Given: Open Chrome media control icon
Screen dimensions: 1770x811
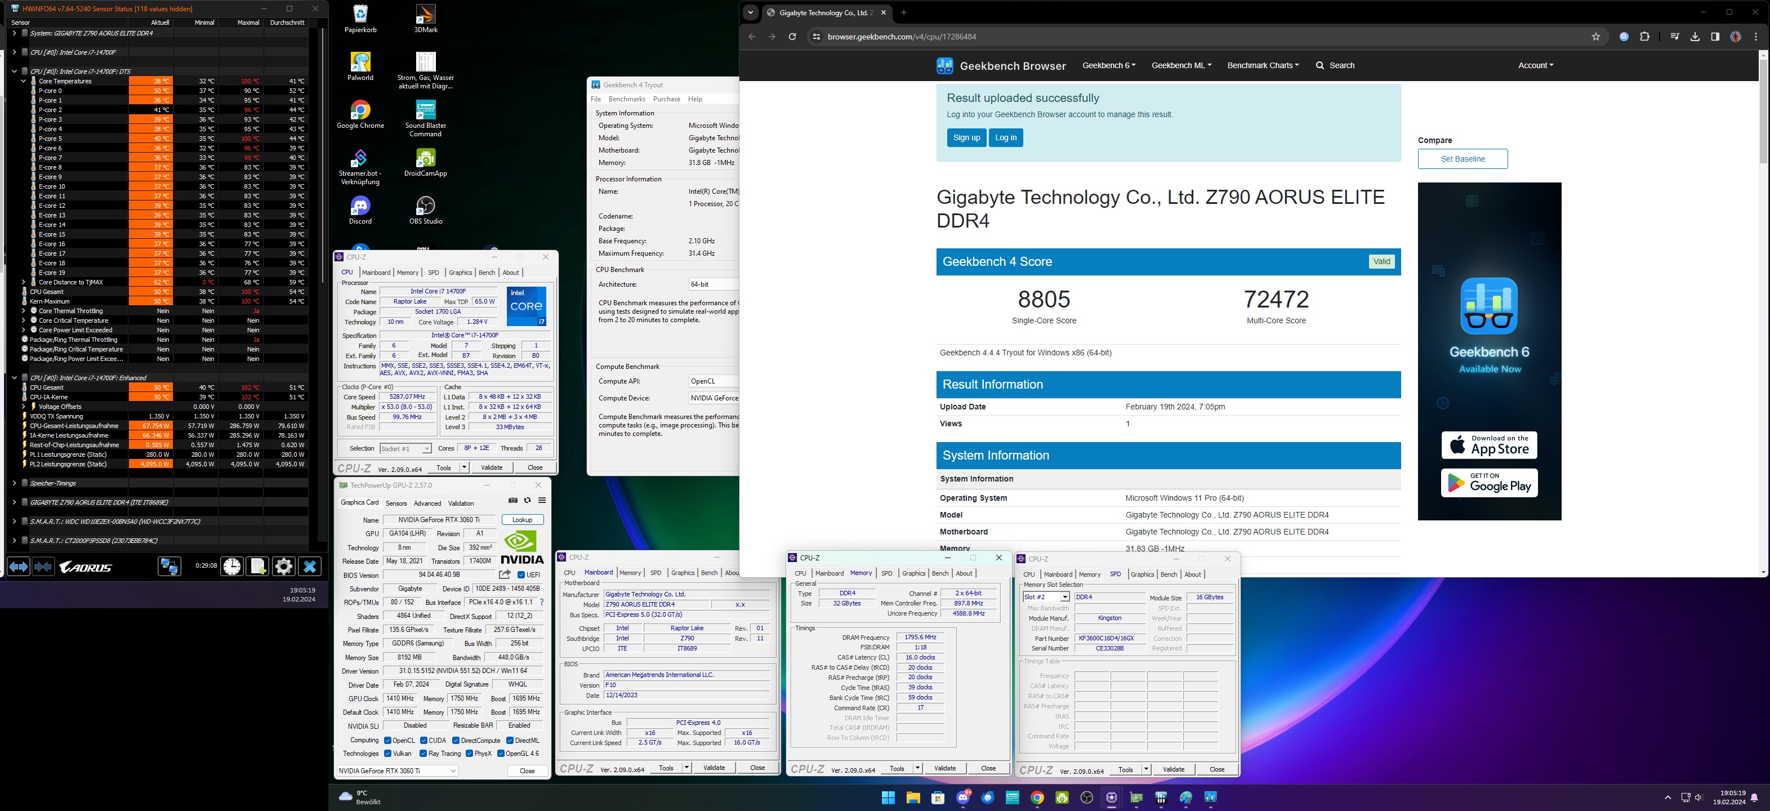Looking at the screenshot, I should pyautogui.click(x=1674, y=37).
